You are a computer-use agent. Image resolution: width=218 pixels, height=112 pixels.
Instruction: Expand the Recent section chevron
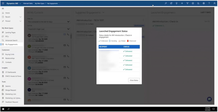(20, 17)
